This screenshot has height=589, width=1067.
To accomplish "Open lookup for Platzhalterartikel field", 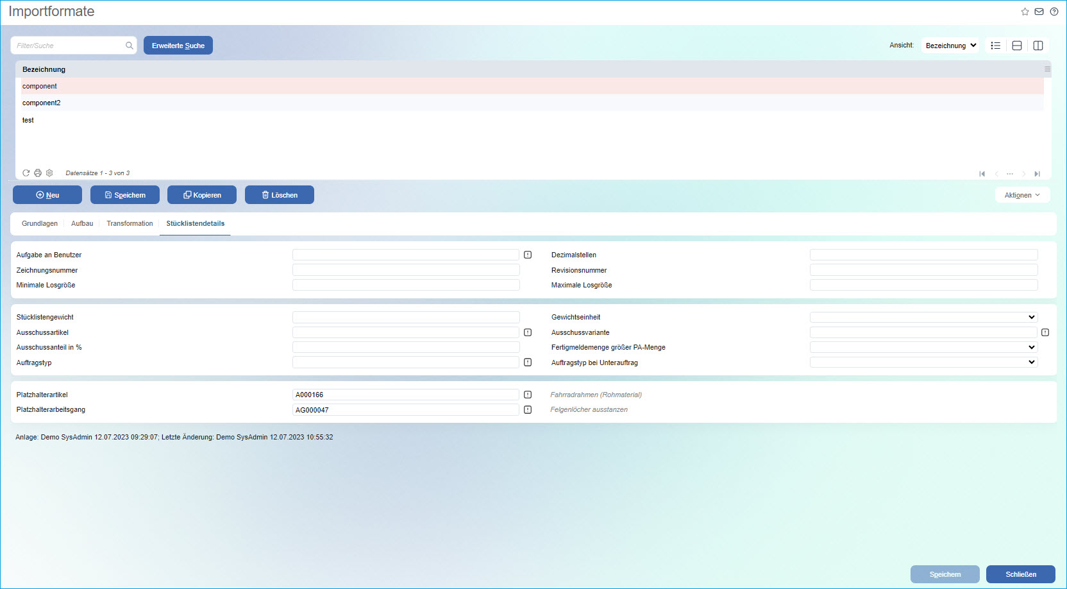I will (x=528, y=395).
